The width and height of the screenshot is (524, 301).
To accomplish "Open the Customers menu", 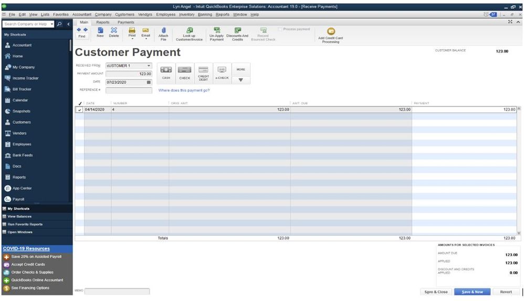I will click(x=124, y=15).
